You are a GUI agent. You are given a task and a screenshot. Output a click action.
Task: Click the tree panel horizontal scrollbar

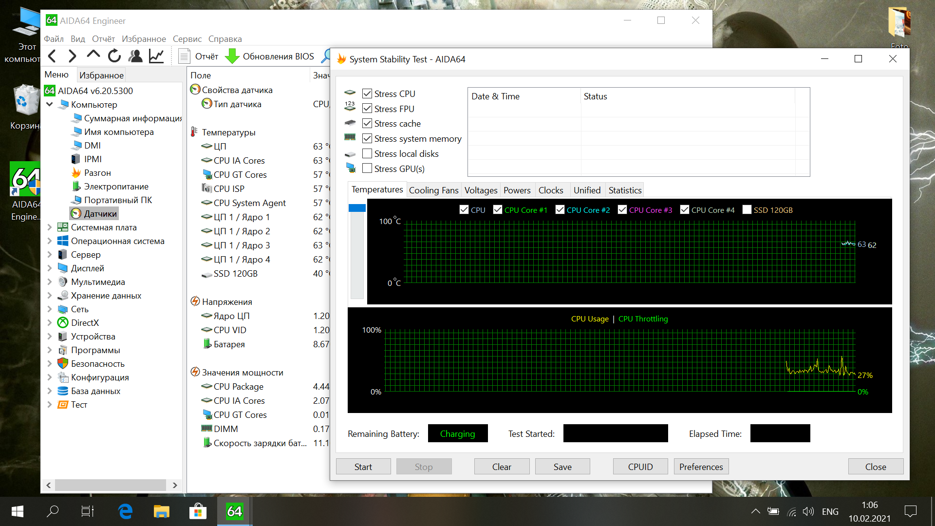(x=111, y=485)
